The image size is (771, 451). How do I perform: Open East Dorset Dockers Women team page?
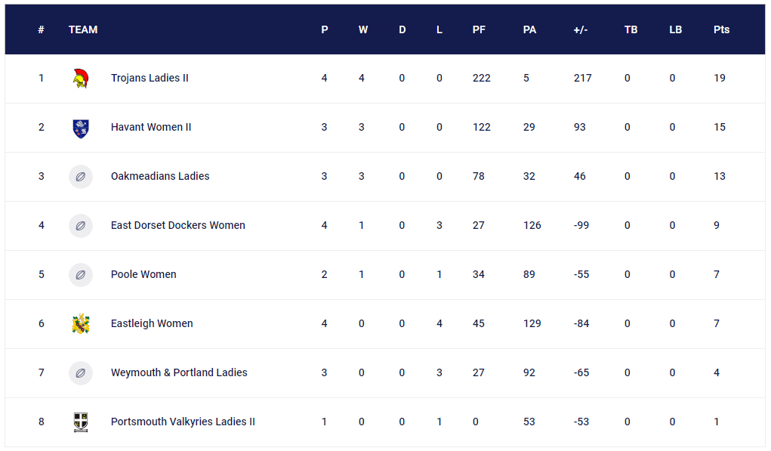point(177,226)
